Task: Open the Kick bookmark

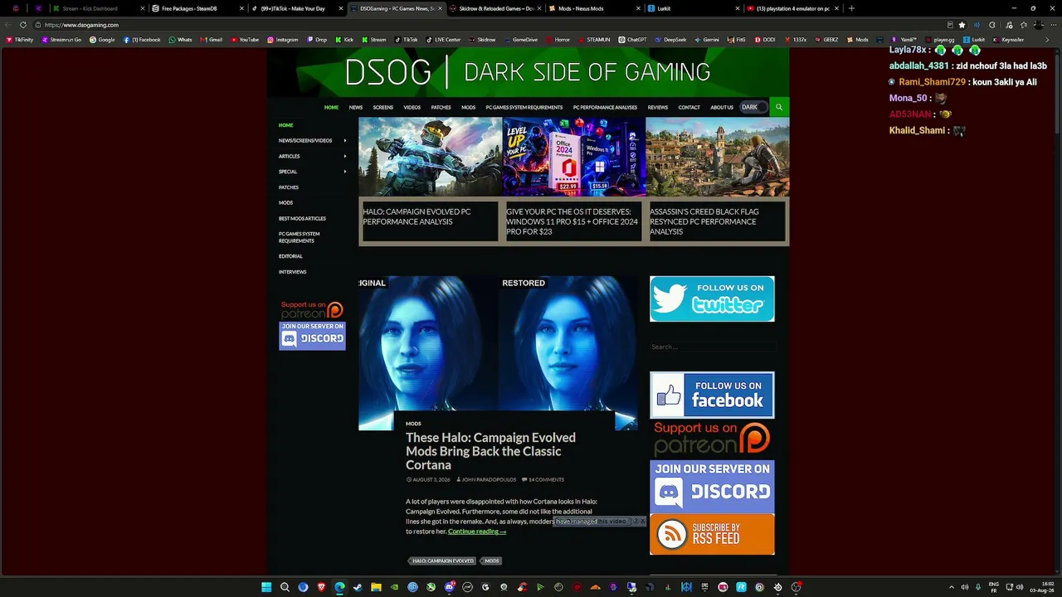Action: tap(344, 40)
